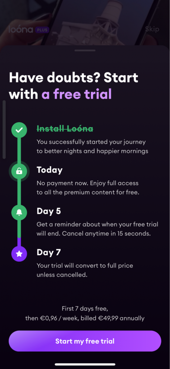Click the vertical scrollbar on left edge

click(4, 130)
